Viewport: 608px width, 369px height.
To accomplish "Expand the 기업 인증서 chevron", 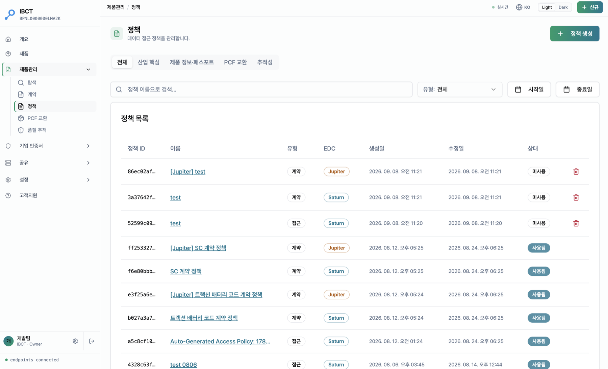I will [88, 146].
